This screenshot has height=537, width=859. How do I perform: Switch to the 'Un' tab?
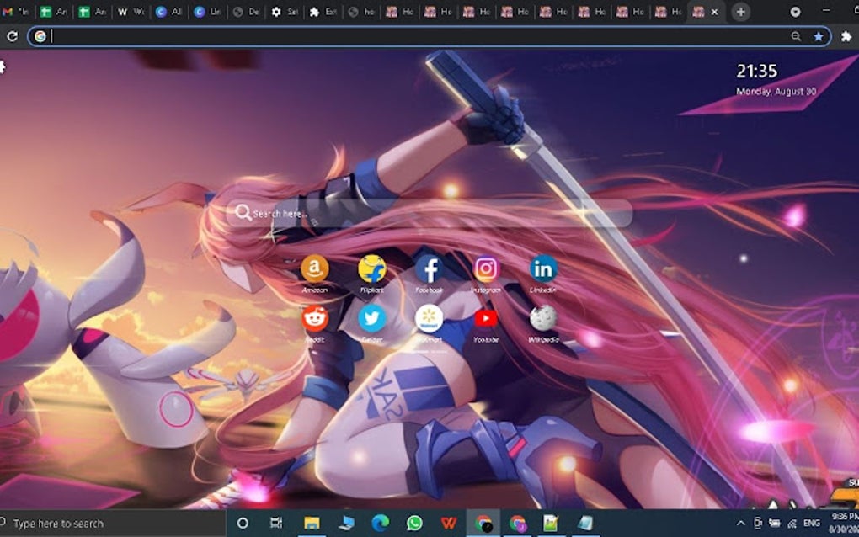(x=207, y=12)
